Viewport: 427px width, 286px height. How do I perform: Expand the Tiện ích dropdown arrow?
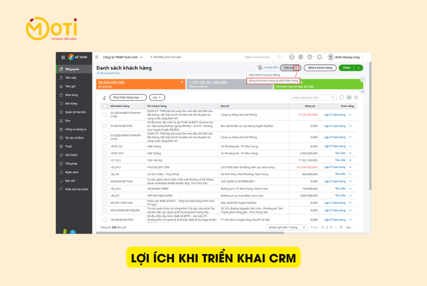point(296,68)
